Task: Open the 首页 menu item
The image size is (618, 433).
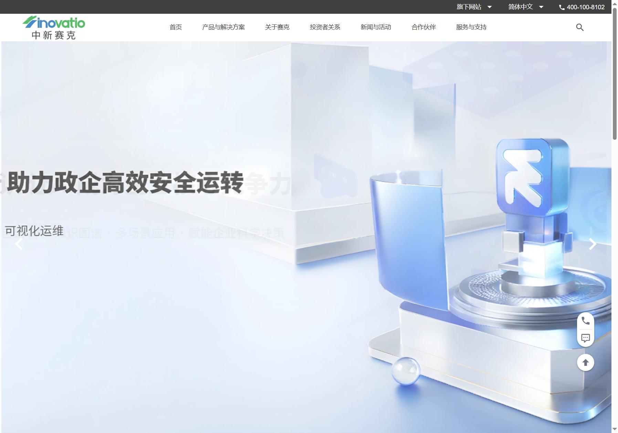Action: point(176,27)
